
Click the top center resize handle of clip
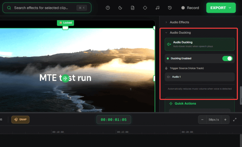click(x=65, y=28)
